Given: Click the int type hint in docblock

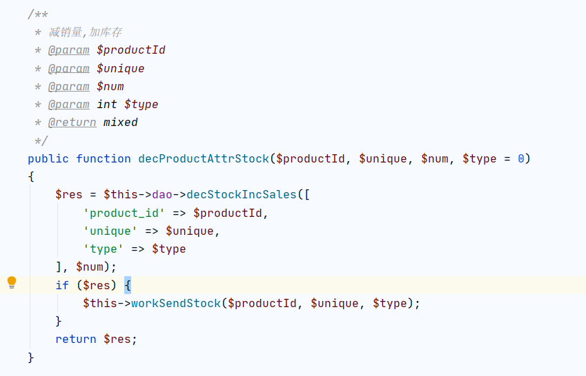Looking at the screenshot, I should tap(107, 105).
